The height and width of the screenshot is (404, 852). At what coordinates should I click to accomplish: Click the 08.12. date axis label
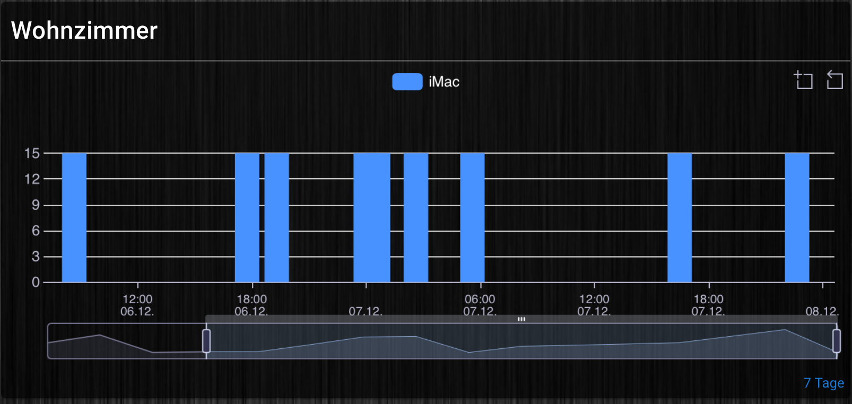pos(822,311)
